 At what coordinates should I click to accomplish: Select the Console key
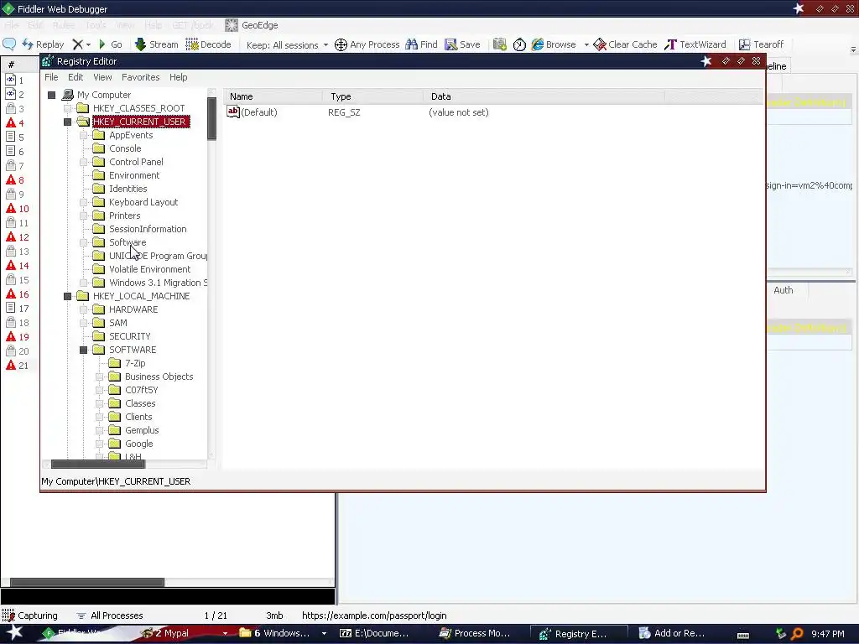tap(125, 148)
